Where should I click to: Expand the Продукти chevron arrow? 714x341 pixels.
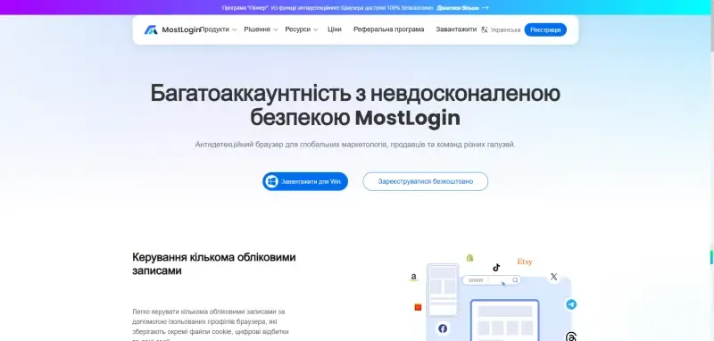tap(234, 30)
